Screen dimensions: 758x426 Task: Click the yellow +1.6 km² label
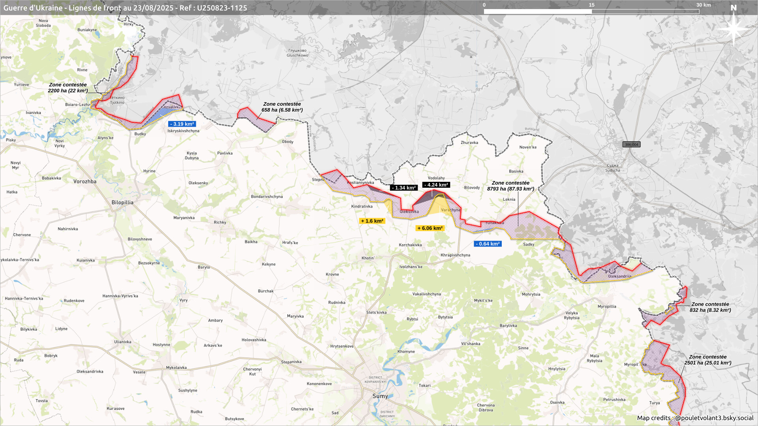coord(372,221)
